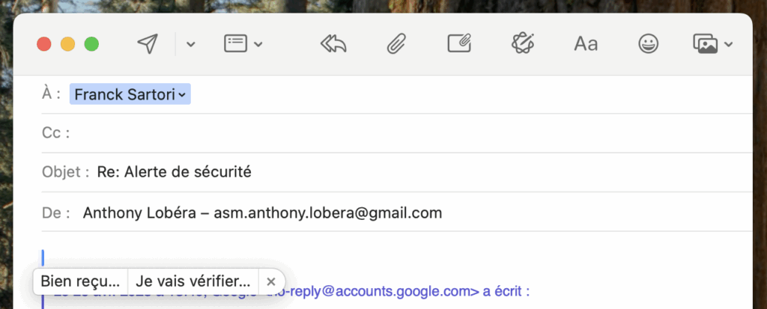Image resolution: width=767 pixels, height=309 pixels.
Task: Open the Photo Browser icon
Action: [705, 44]
